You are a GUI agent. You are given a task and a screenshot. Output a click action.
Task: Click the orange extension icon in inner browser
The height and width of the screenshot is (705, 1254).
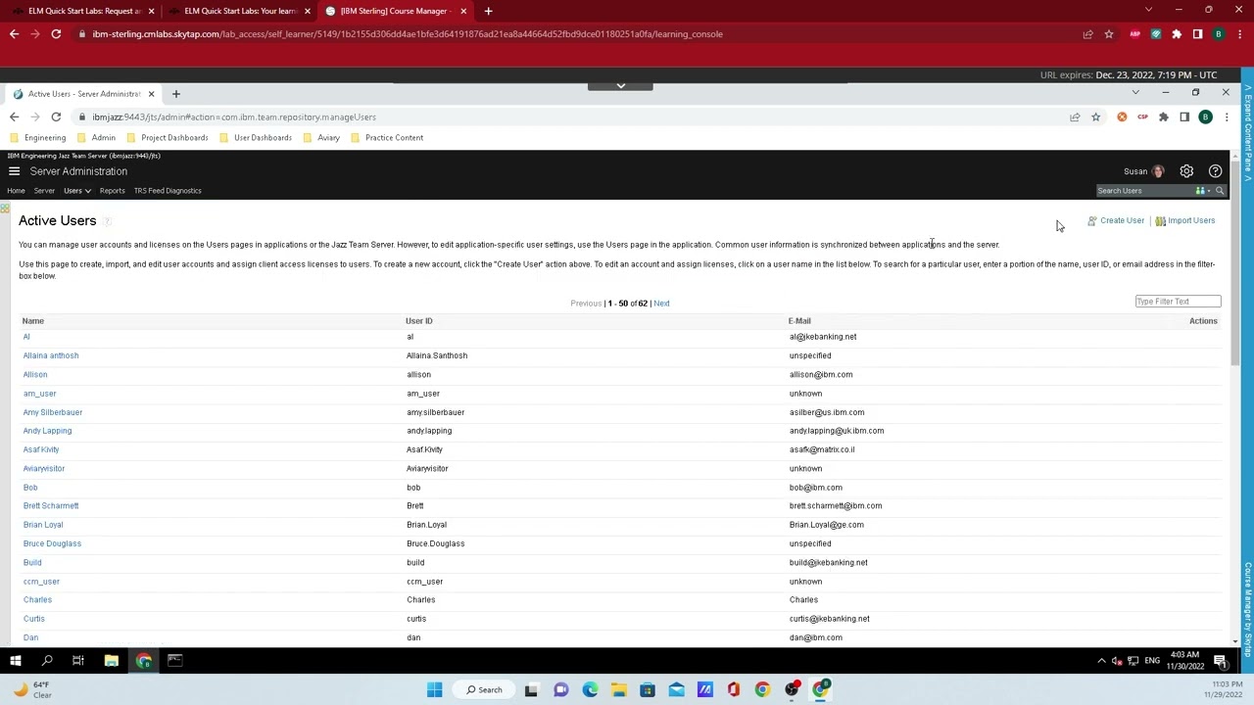(1122, 117)
